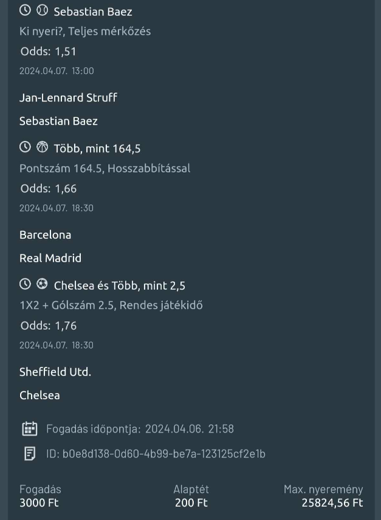Click the Fogadás stake value 3000 Ft

[39, 503]
